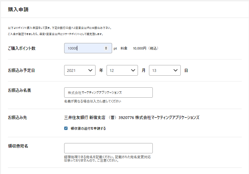This screenshot has height=174, width=249.
Task: Click the empty 領収書宛名 input field
Action: pos(108,148)
